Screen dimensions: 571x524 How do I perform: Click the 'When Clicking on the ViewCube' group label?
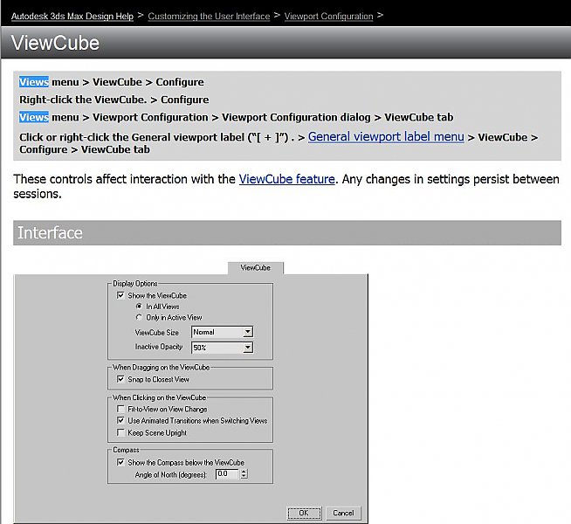pos(159,397)
